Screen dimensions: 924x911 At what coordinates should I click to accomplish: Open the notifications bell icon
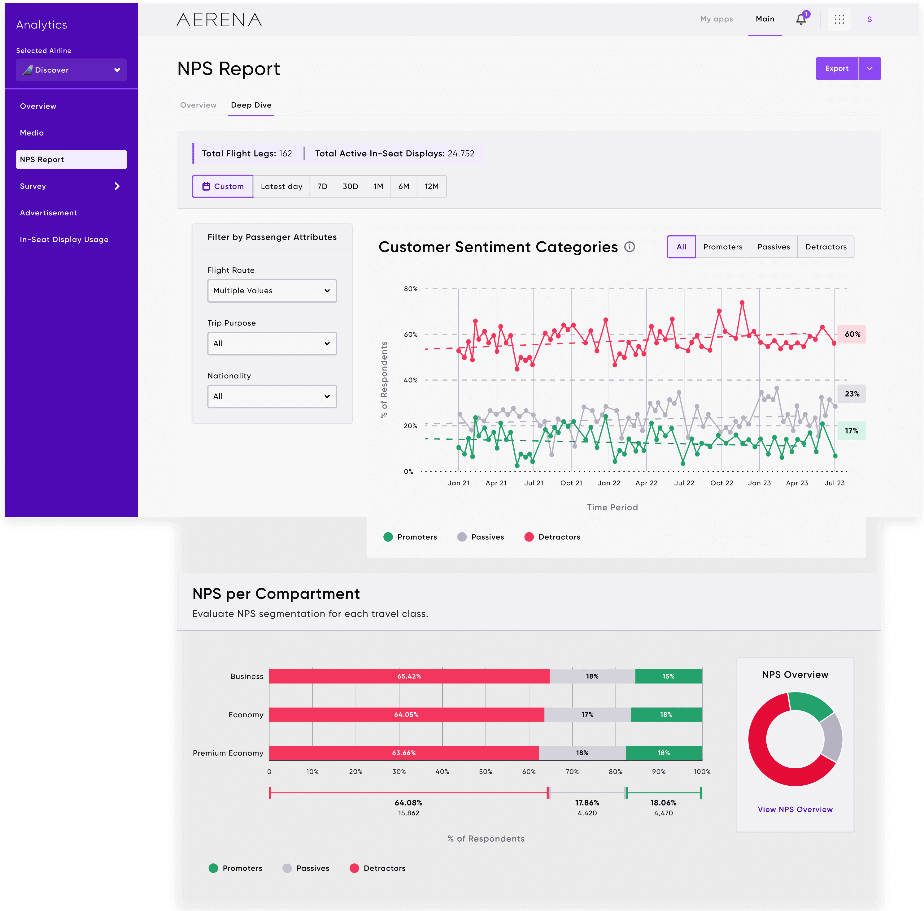coord(801,19)
